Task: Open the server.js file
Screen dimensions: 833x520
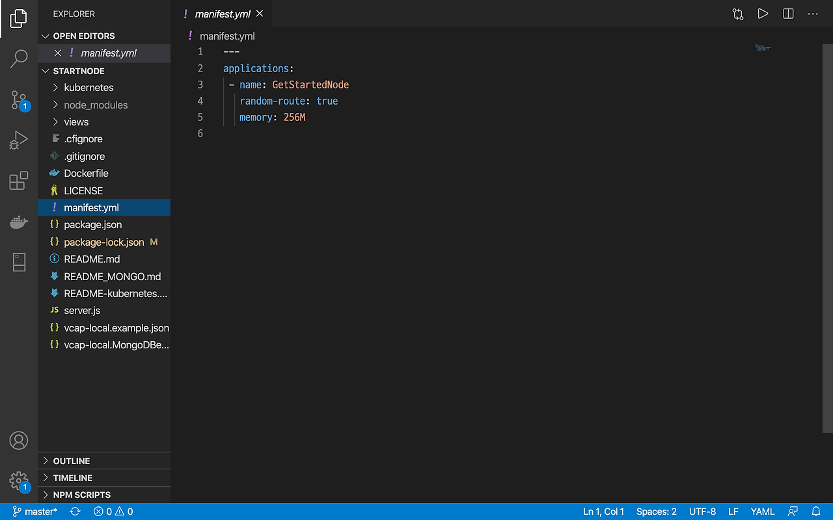Action: click(104, 311)
